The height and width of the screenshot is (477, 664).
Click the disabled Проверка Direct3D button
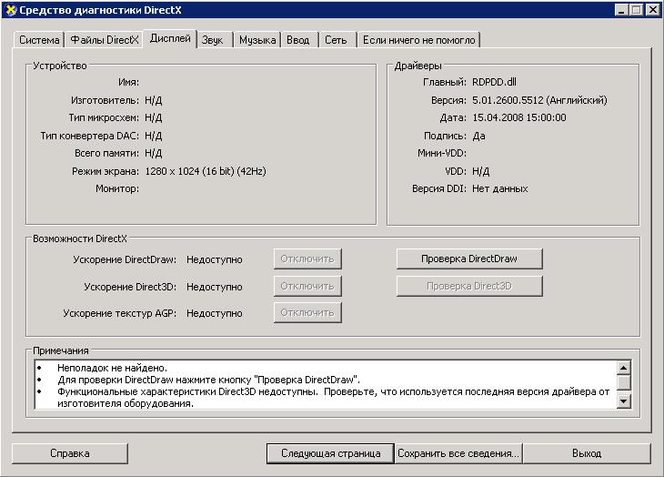pyautogui.click(x=469, y=287)
